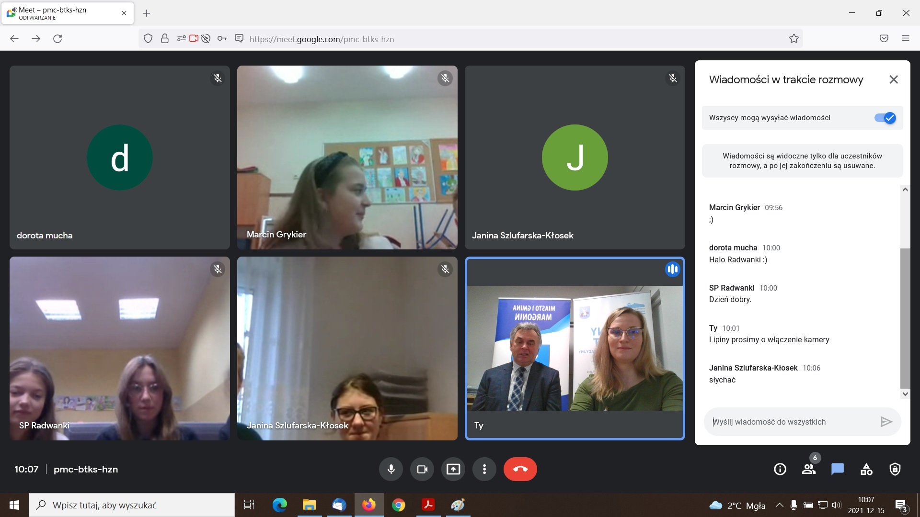Disable 'Wszyscy mogą wysyłać wiadomości' toggle

(x=885, y=118)
